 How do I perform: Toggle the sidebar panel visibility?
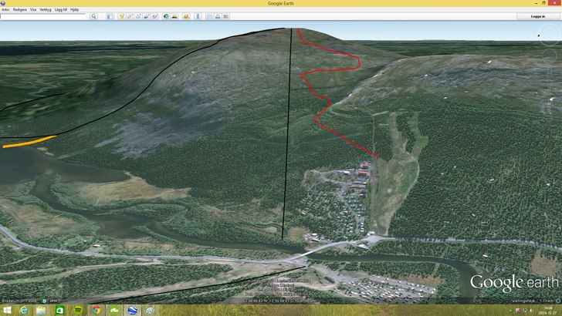coord(111,16)
